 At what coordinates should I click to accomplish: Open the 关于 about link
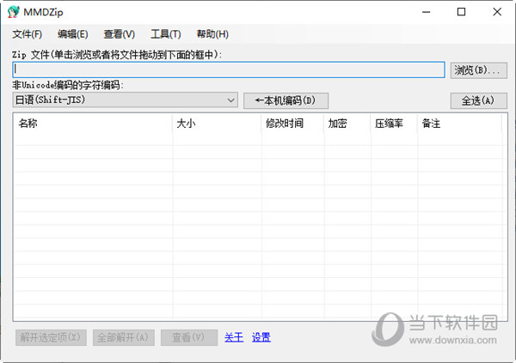pos(233,337)
